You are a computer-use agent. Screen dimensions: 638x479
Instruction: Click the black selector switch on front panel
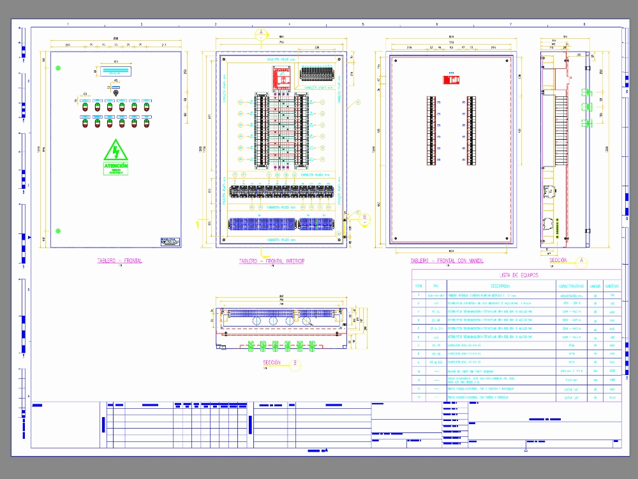116,92
